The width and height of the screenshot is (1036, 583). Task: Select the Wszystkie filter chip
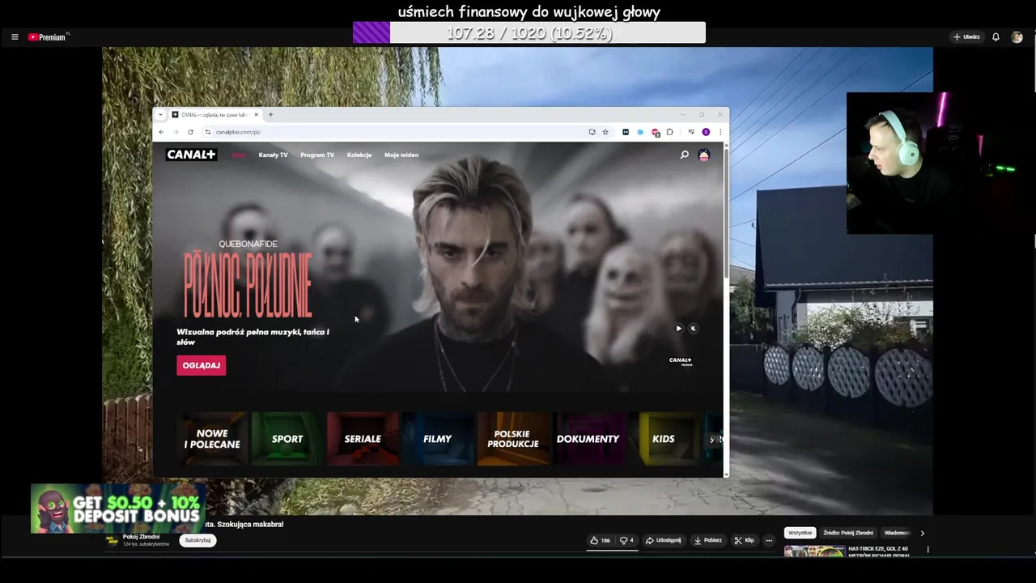[800, 533]
